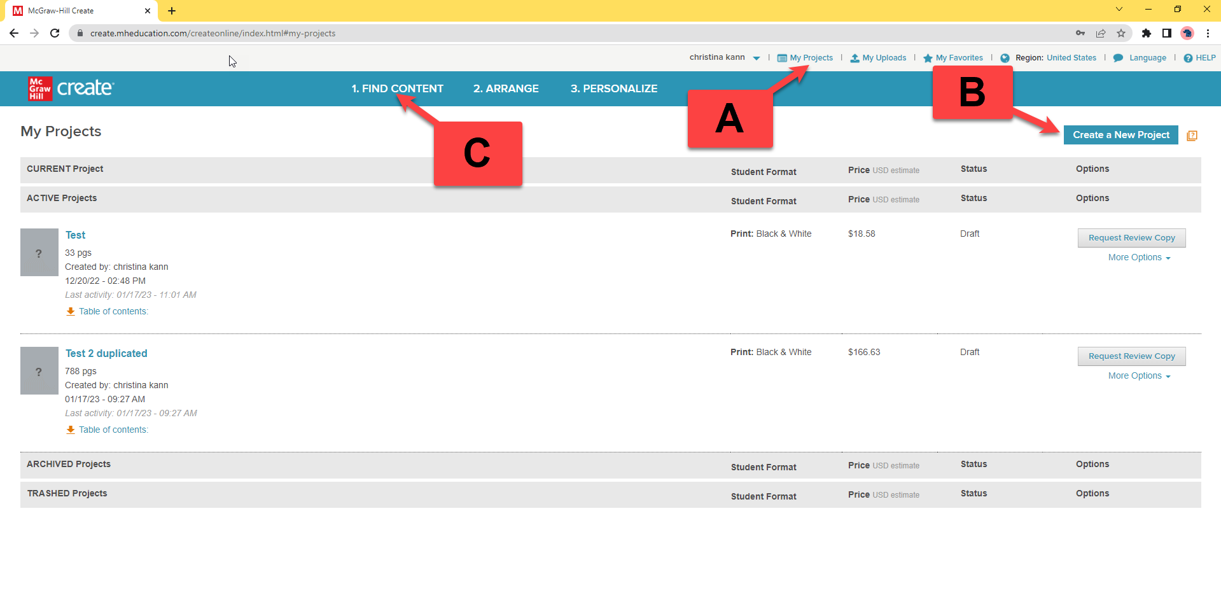Click the browser address bar URL

point(213,33)
